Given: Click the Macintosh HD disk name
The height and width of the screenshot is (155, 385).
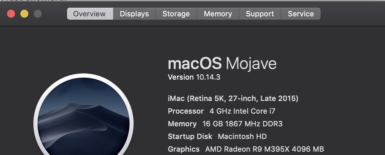Looking at the screenshot, I should point(242,137).
